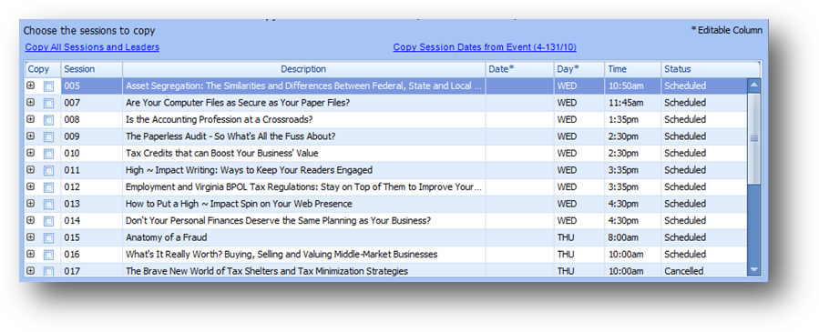819x332 pixels.
Task: Click Copy Session Dates from Event link
Action: pyautogui.click(x=484, y=47)
